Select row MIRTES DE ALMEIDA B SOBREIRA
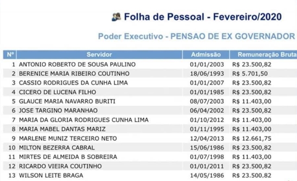The width and height of the screenshot is (297, 181). (150, 157)
